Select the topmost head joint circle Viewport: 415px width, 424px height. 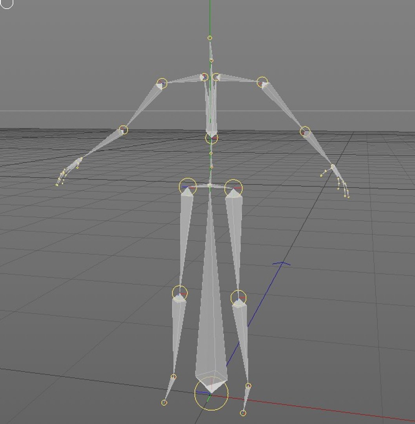[x=210, y=38]
